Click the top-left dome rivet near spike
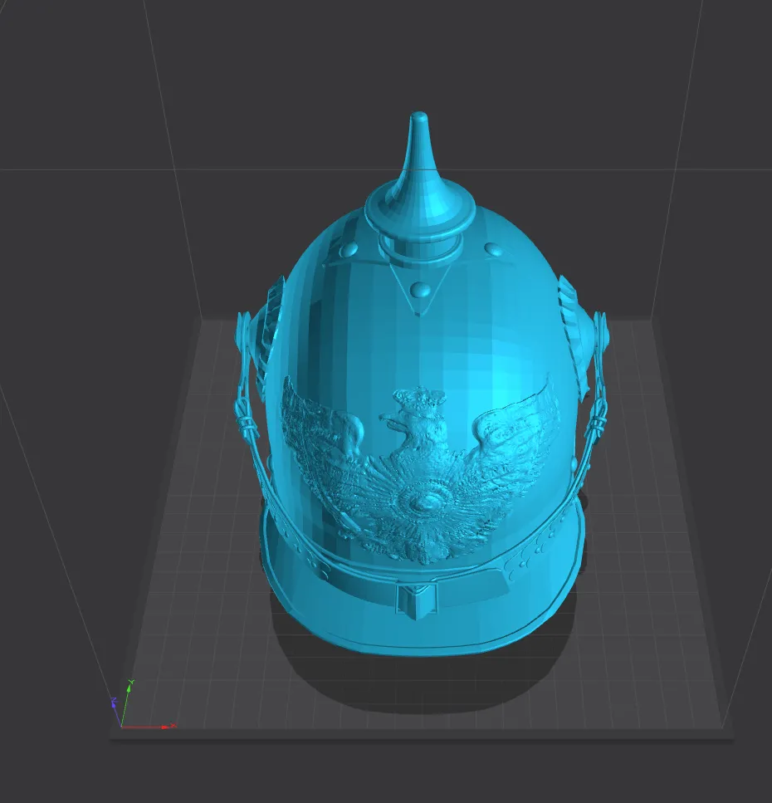 click(349, 251)
